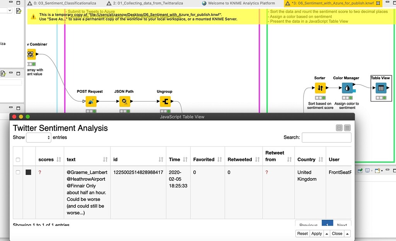
Task: Click inside the Search field
Action: point(327,137)
